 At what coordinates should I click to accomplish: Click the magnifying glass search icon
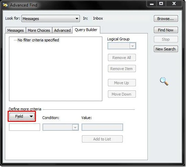(164, 81)
